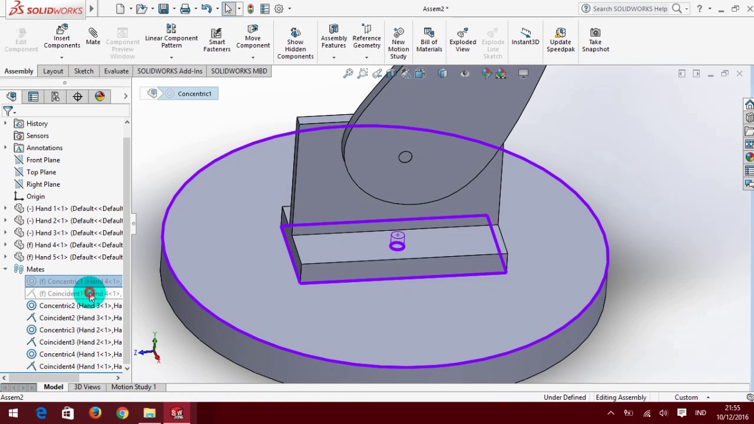Screen dimensions: 754x424
Task: Toggle the Instant3D tool
Action: (x=525, y=37)
